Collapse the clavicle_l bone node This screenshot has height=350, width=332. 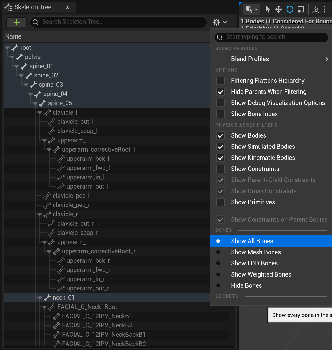(40, 113)
